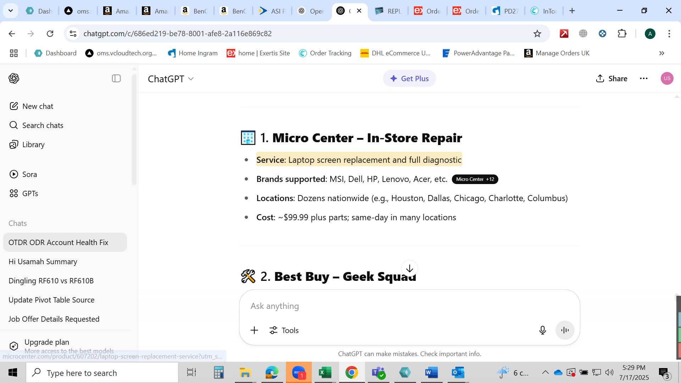Screen dimensions: 681x383
Task: Start voice mode with the waveform button
Action: click(565, 330)
